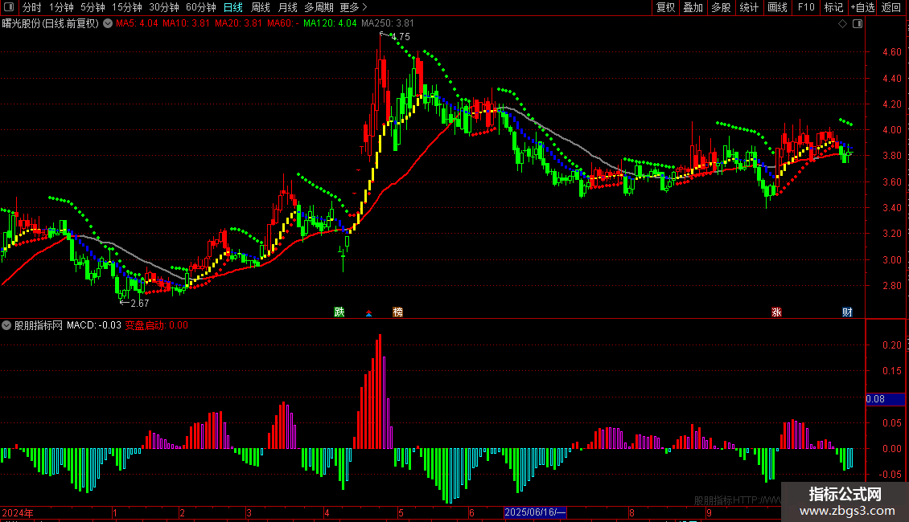Viewport: 909px width, 522px height.
Task: Toggle the right panel icon near chart corner
Action: [858, 24]
